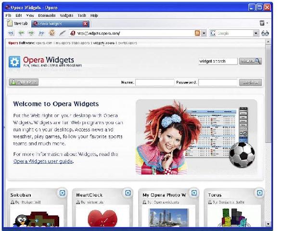308x231 pixels.
Task: Click the address bar URL field
Action: pyautogui.click(x=135, y=33)
